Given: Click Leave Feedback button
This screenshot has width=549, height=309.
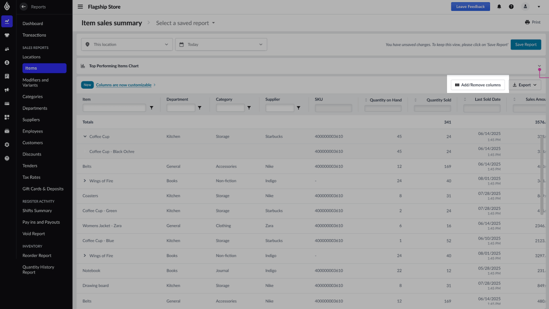Looking at the screenshot, I should tap(470, 7).
